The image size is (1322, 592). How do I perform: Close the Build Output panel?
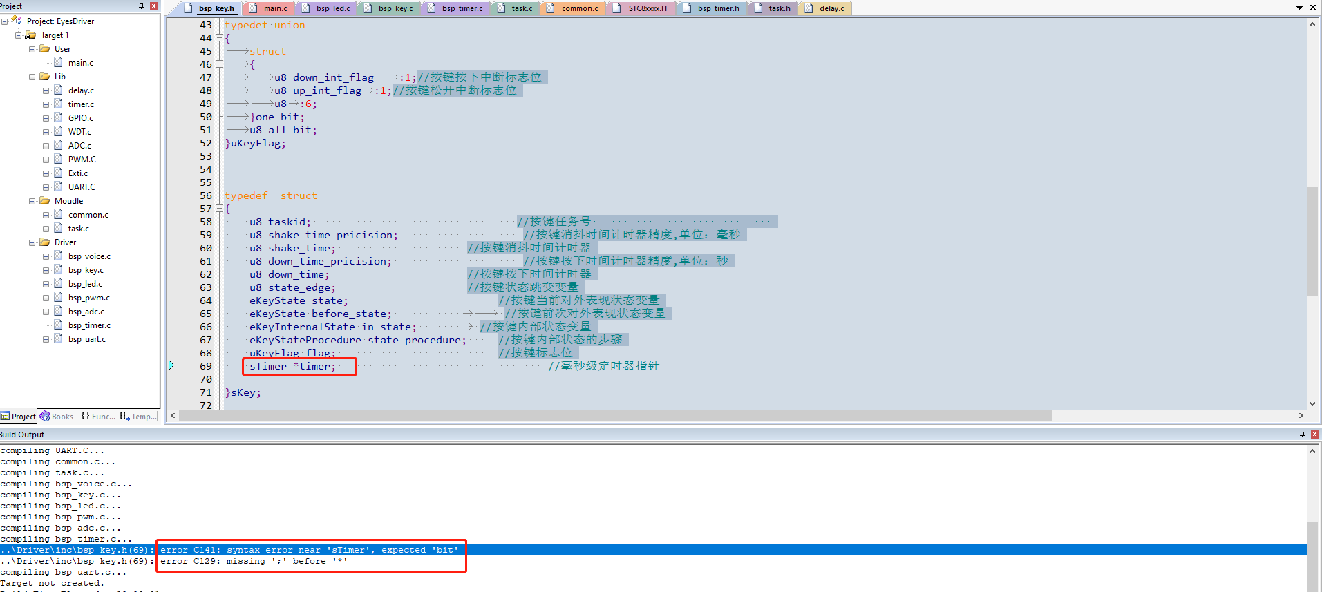1315,435
